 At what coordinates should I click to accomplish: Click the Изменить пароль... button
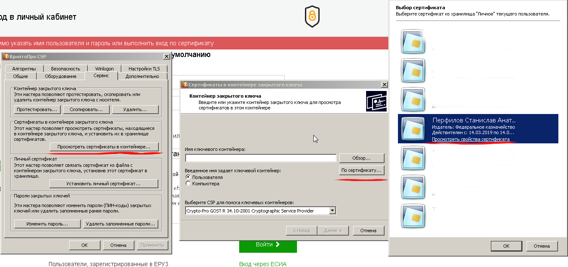pyautogui.click(x=47, y=224)
